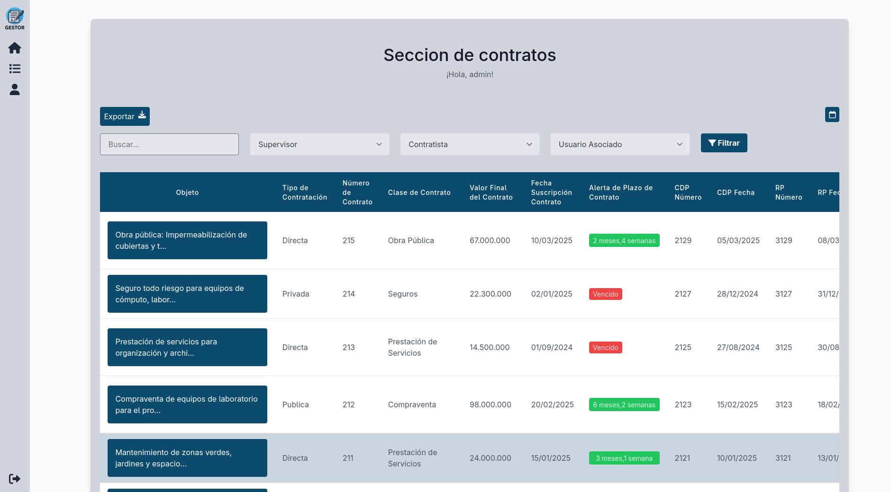Open contract 'Prestación de servicios para organización'
The height and width of the screenshot is (492, 891).
[x=187, y=347]
